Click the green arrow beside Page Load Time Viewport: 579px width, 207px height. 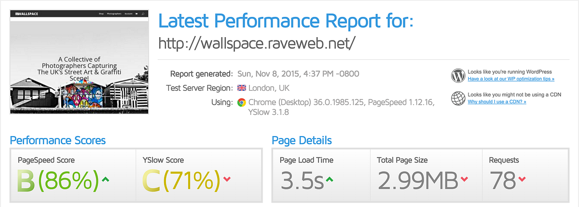[x=330, y=179]
